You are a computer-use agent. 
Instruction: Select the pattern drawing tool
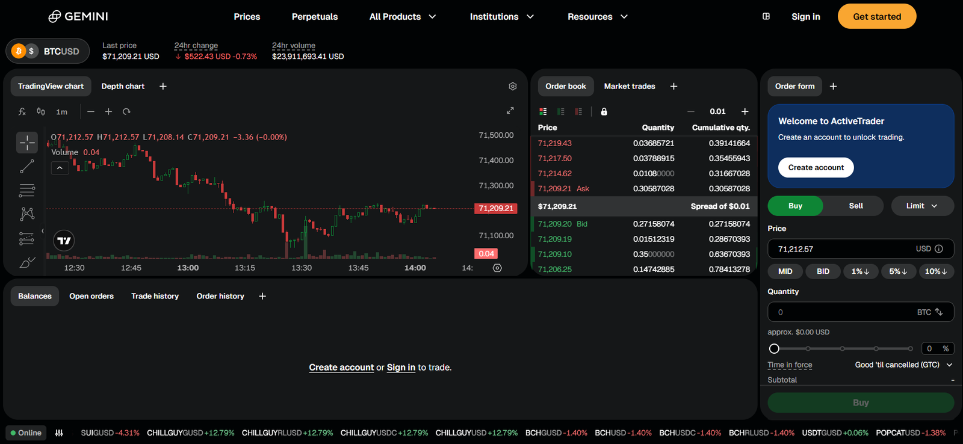[27, 214]
